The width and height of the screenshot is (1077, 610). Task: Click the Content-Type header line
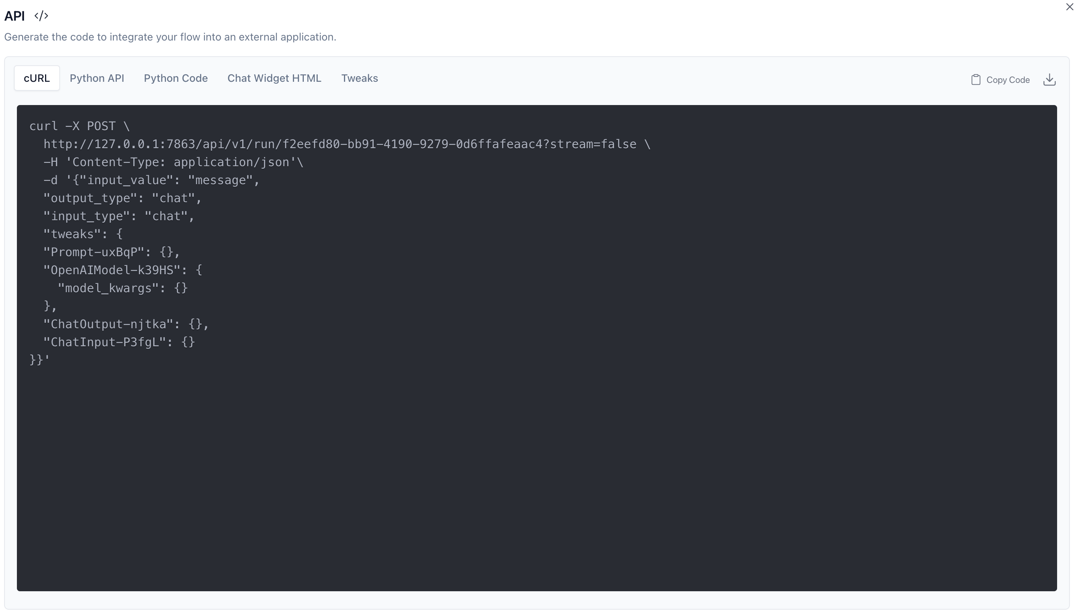[173, 162]
